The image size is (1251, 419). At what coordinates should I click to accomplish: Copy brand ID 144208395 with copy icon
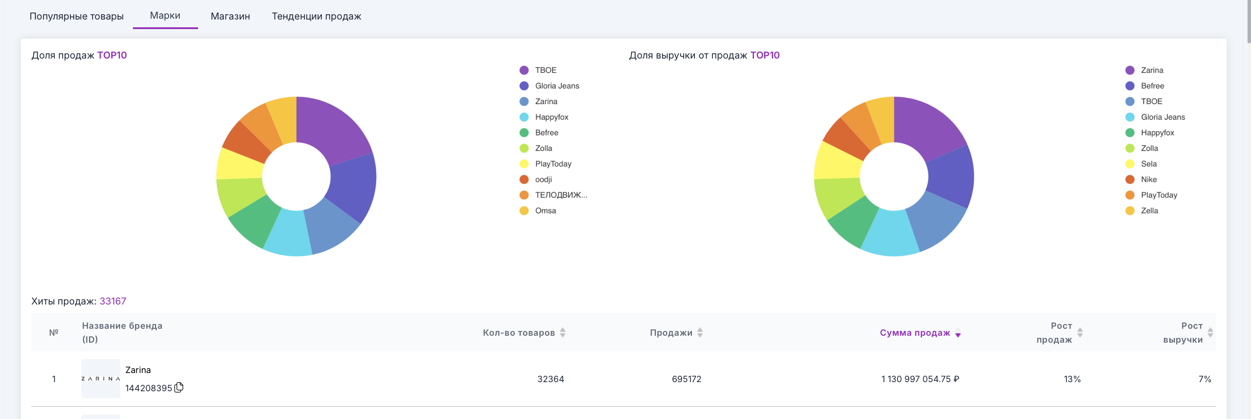click(179, 387)
